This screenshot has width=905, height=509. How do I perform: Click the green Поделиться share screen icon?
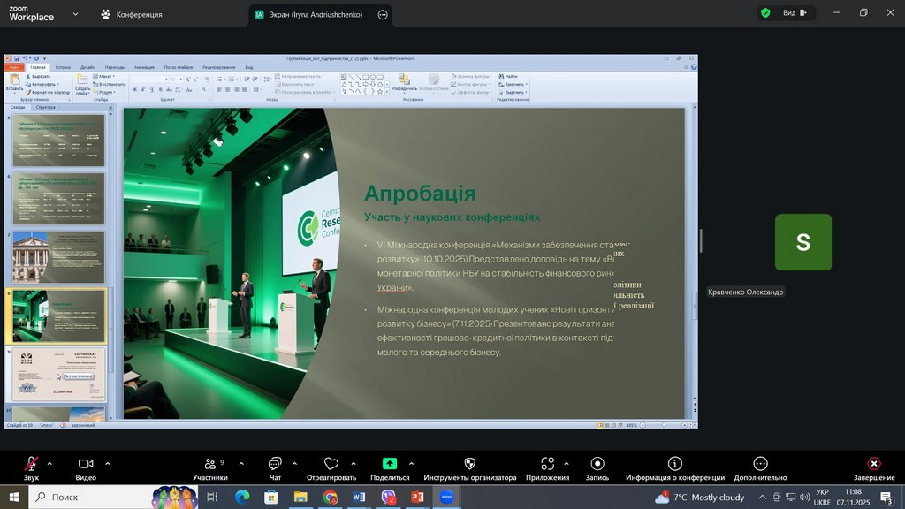point(389,464)
